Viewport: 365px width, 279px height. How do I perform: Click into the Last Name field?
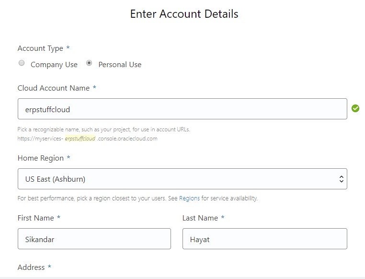pos(264,239)
